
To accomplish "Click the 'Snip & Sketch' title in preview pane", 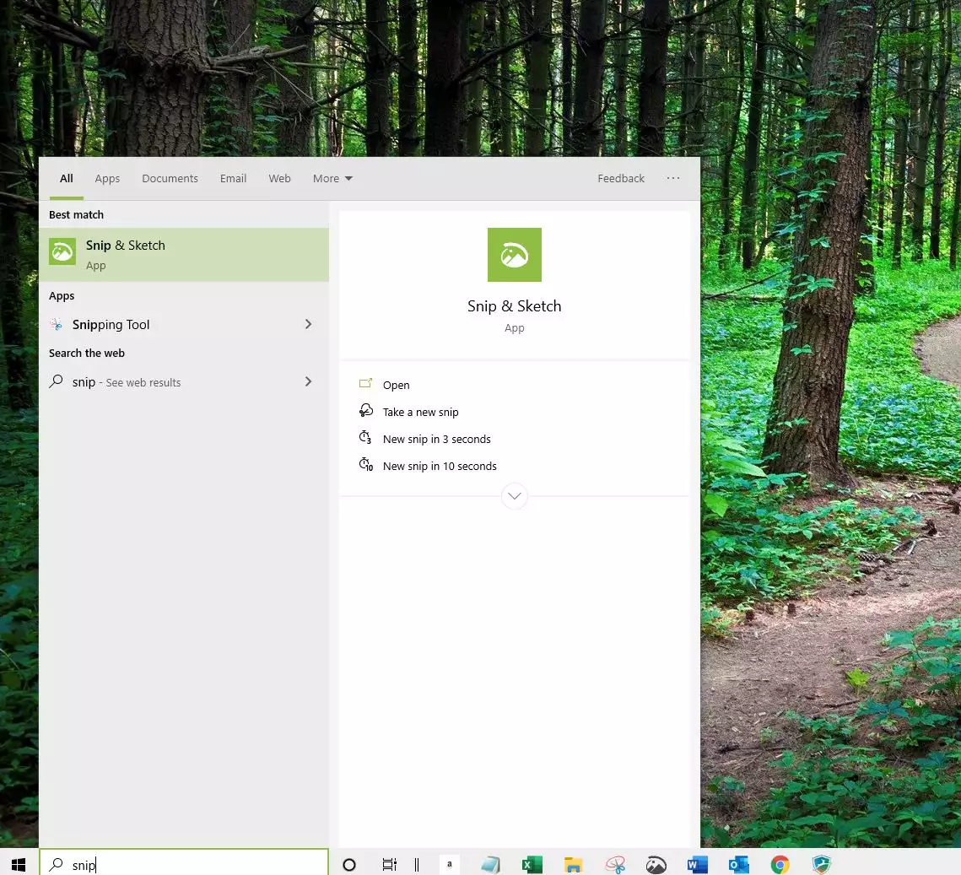I will (x=514, y=305).
